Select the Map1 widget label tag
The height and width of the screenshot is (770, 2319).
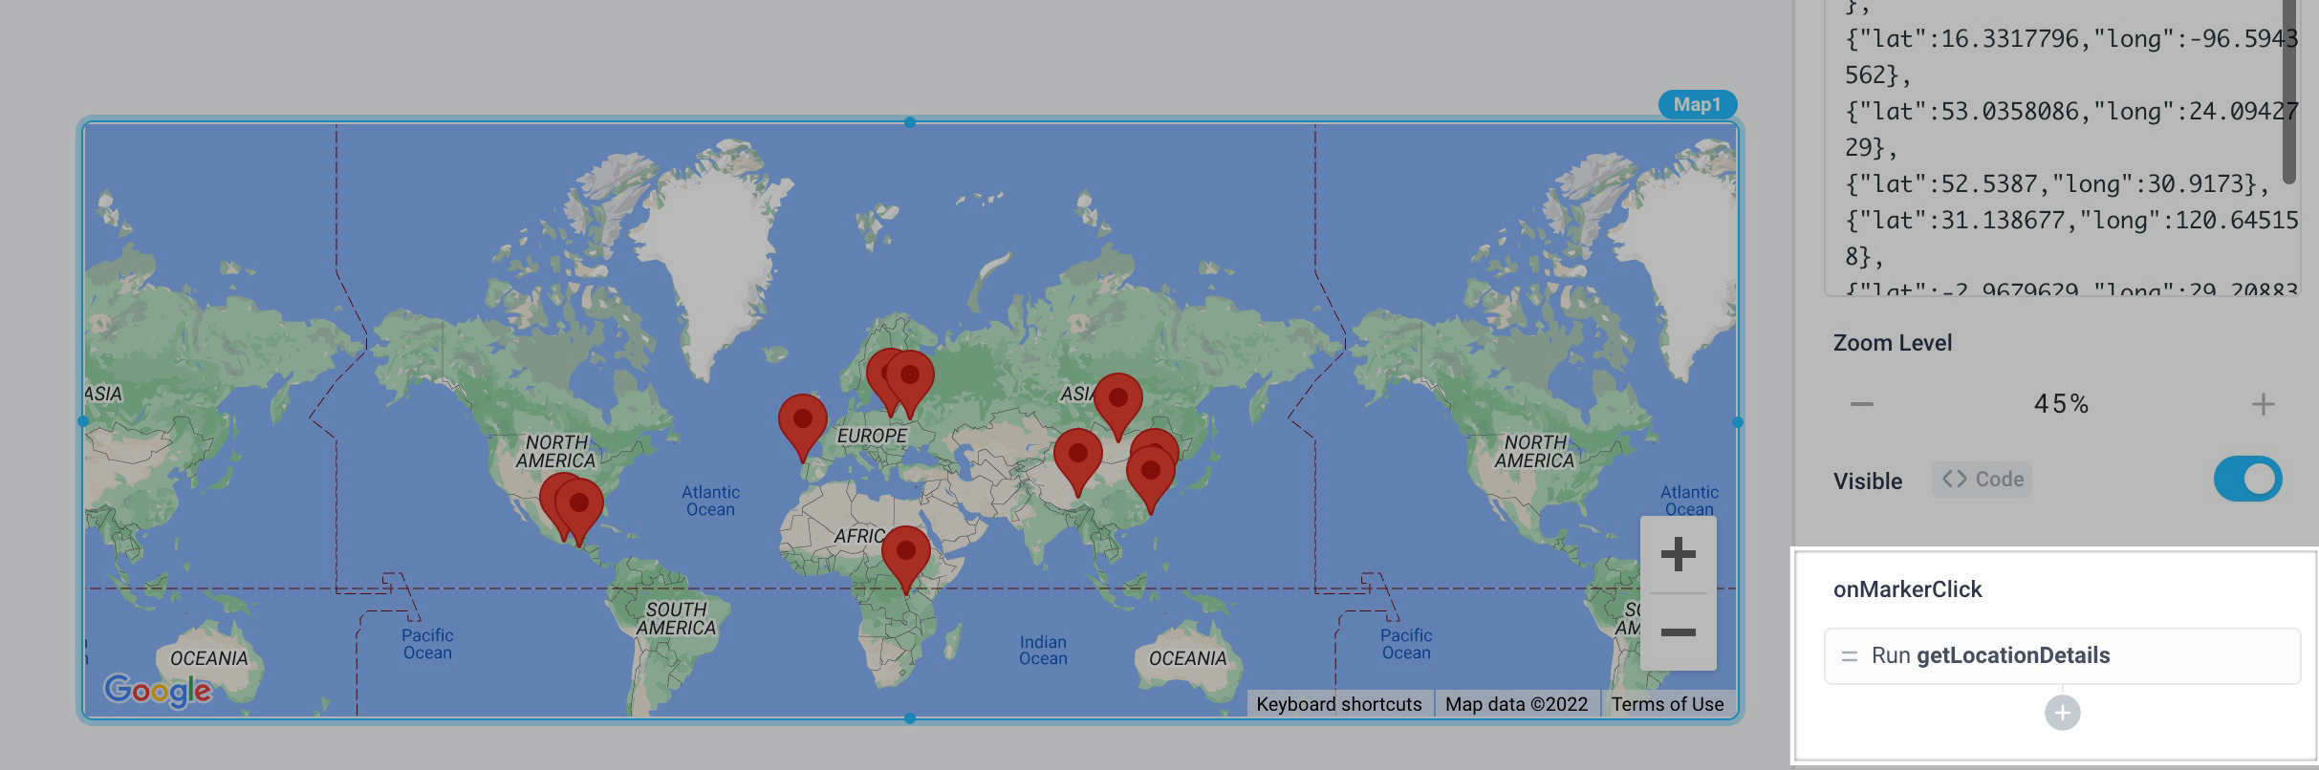tap(1697, 104)
